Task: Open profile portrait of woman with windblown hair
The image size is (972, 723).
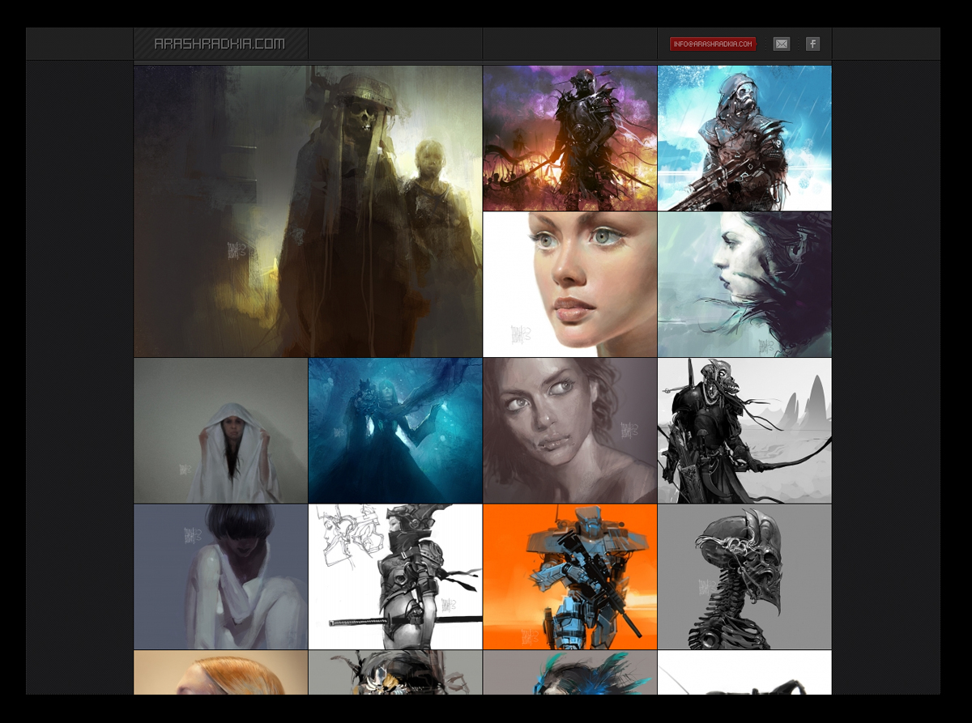Action: tap(744, 284)
